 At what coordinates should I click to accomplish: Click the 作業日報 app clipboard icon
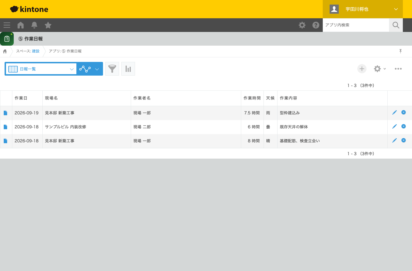click(7, 39)
